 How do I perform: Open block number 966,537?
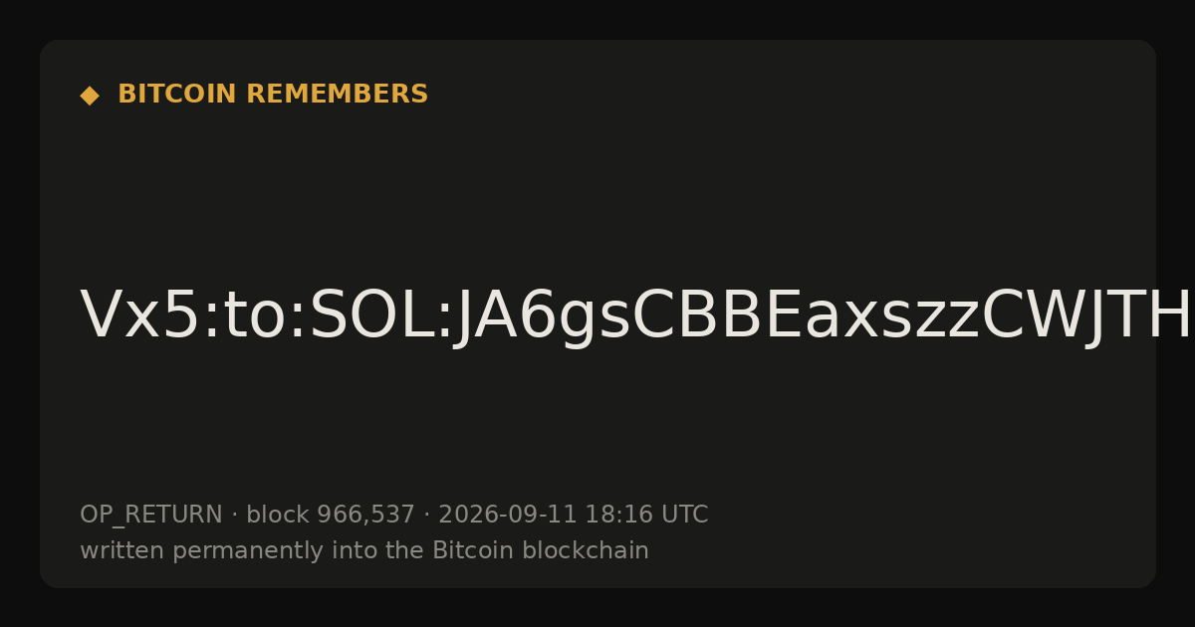(365, 515)
